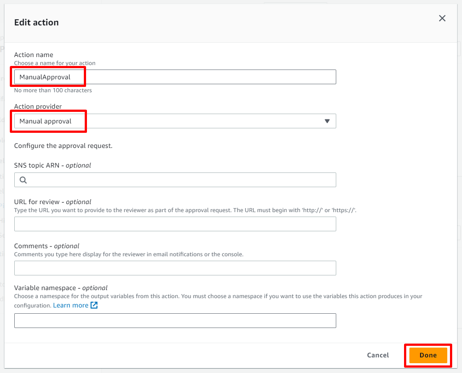Screen dimensions: 462x373
Task: Click the 'Comments - optional' label
Action: (47, 246)
